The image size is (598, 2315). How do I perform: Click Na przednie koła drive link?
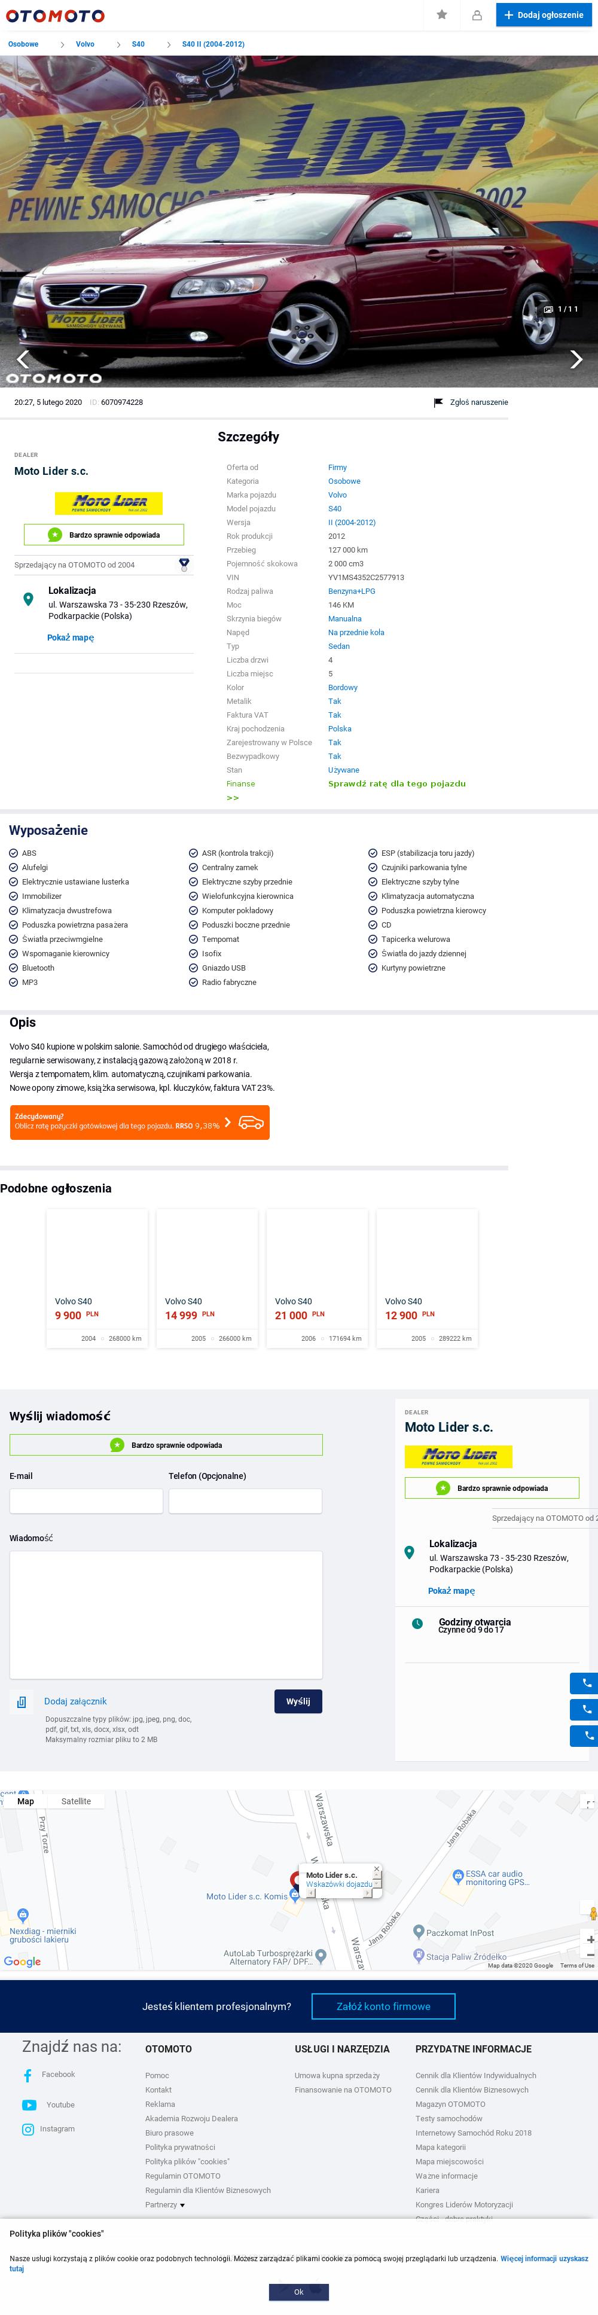click(x=356, y=633)
